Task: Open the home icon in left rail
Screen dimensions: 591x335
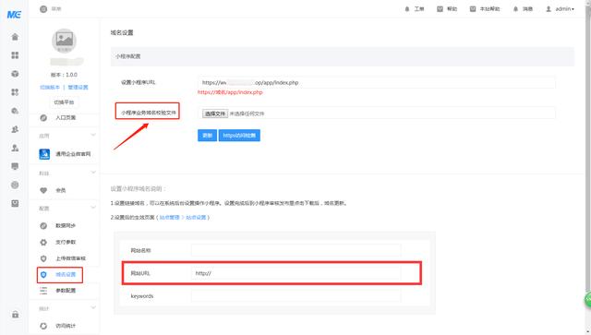Action: (15, 37)
